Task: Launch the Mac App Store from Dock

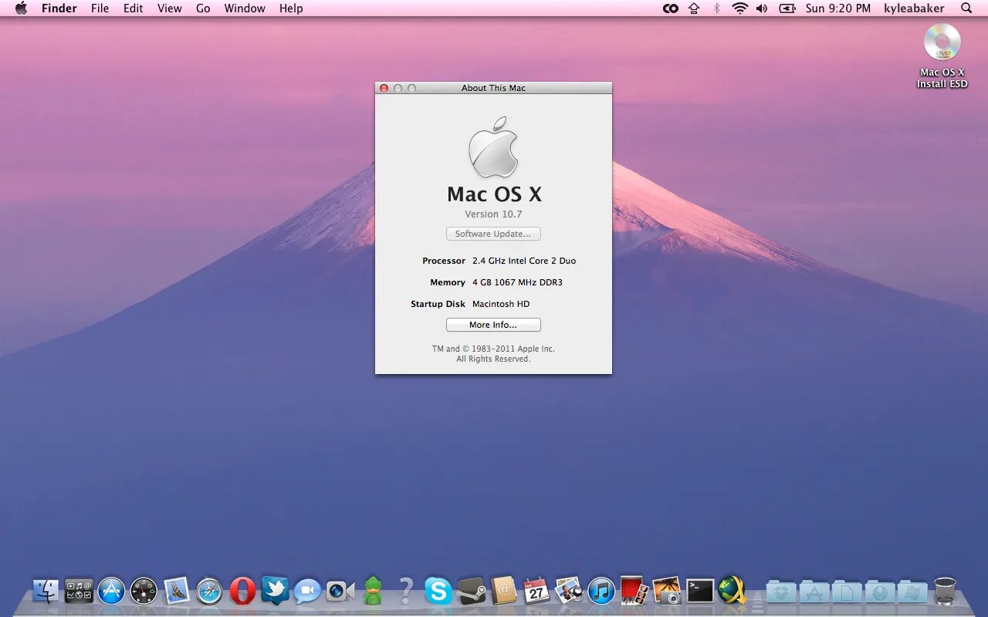Action: [111, 591]
